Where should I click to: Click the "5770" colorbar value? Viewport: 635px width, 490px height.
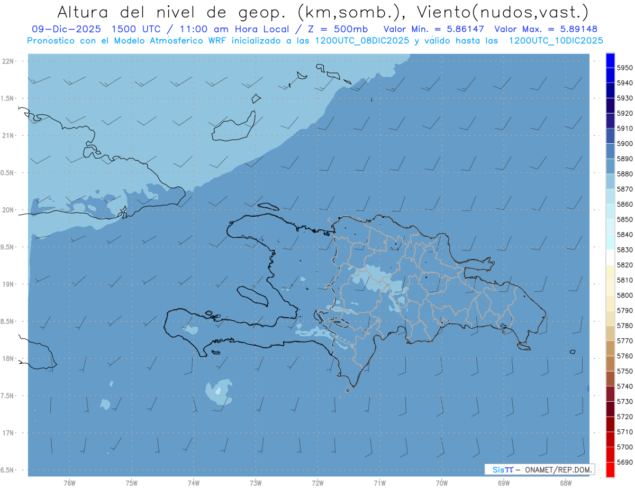pyautogui.click(x=625, y=340)
